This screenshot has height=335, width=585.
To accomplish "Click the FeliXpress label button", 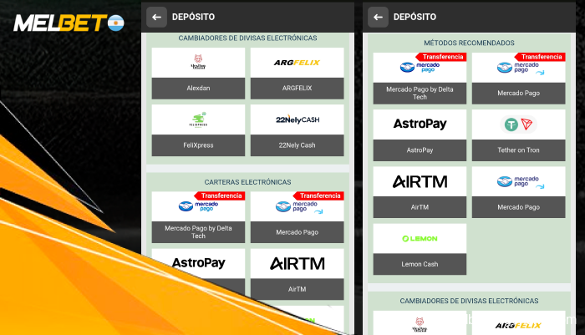I will click(198, 145).
